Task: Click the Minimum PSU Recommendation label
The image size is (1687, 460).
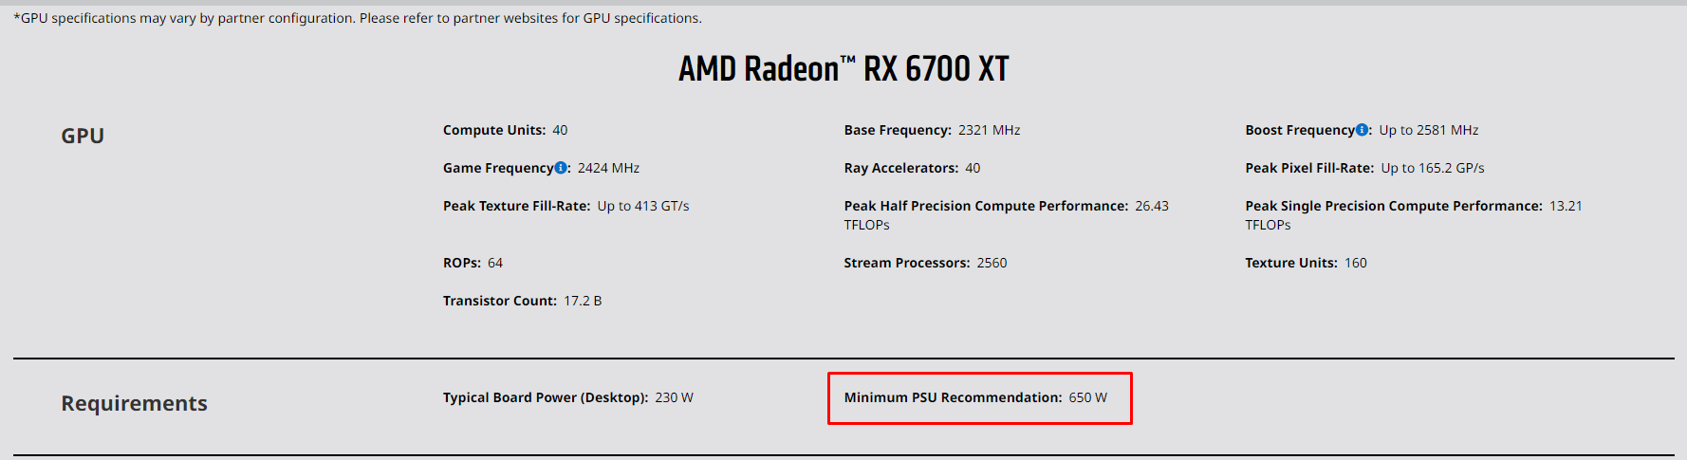Action: pos(952,397)
